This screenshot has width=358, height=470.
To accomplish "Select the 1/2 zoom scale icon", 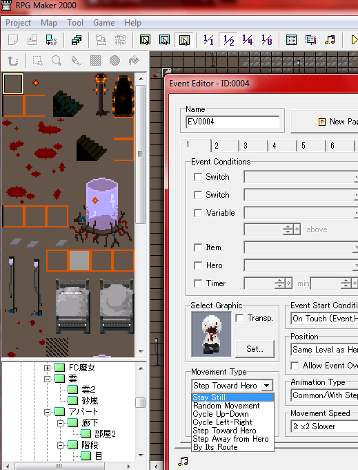I will point(228,40).
